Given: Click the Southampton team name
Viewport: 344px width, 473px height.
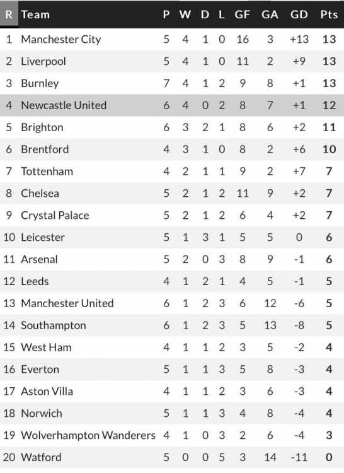Looking at the screenshot, I should (x=54, y=325).
